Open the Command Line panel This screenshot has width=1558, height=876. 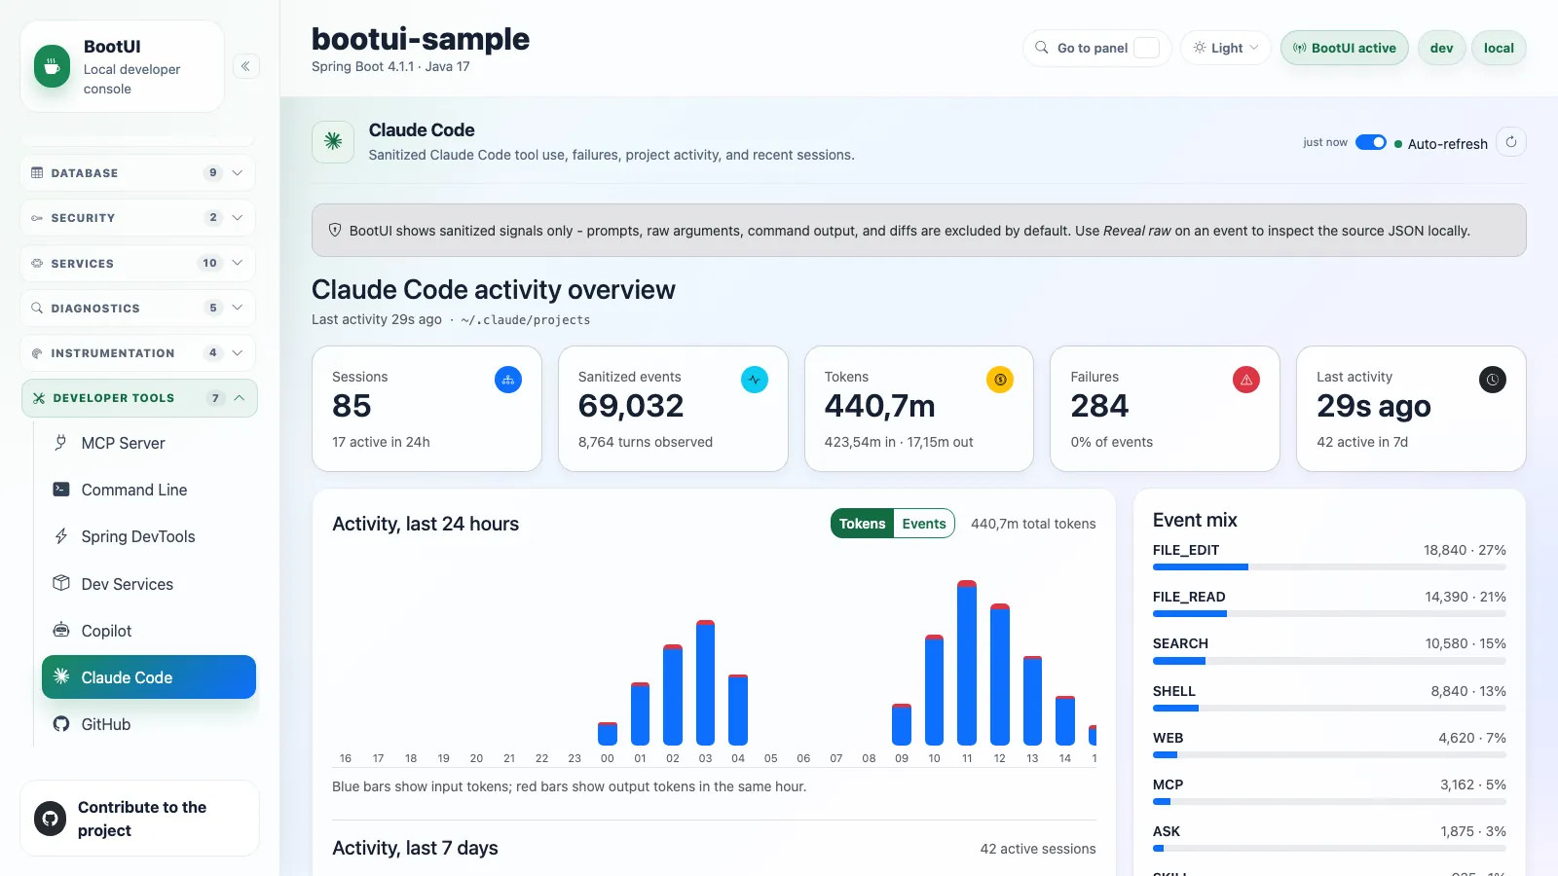149,490
